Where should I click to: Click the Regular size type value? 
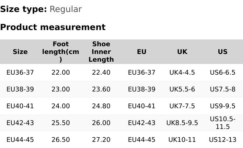(65, 9)
